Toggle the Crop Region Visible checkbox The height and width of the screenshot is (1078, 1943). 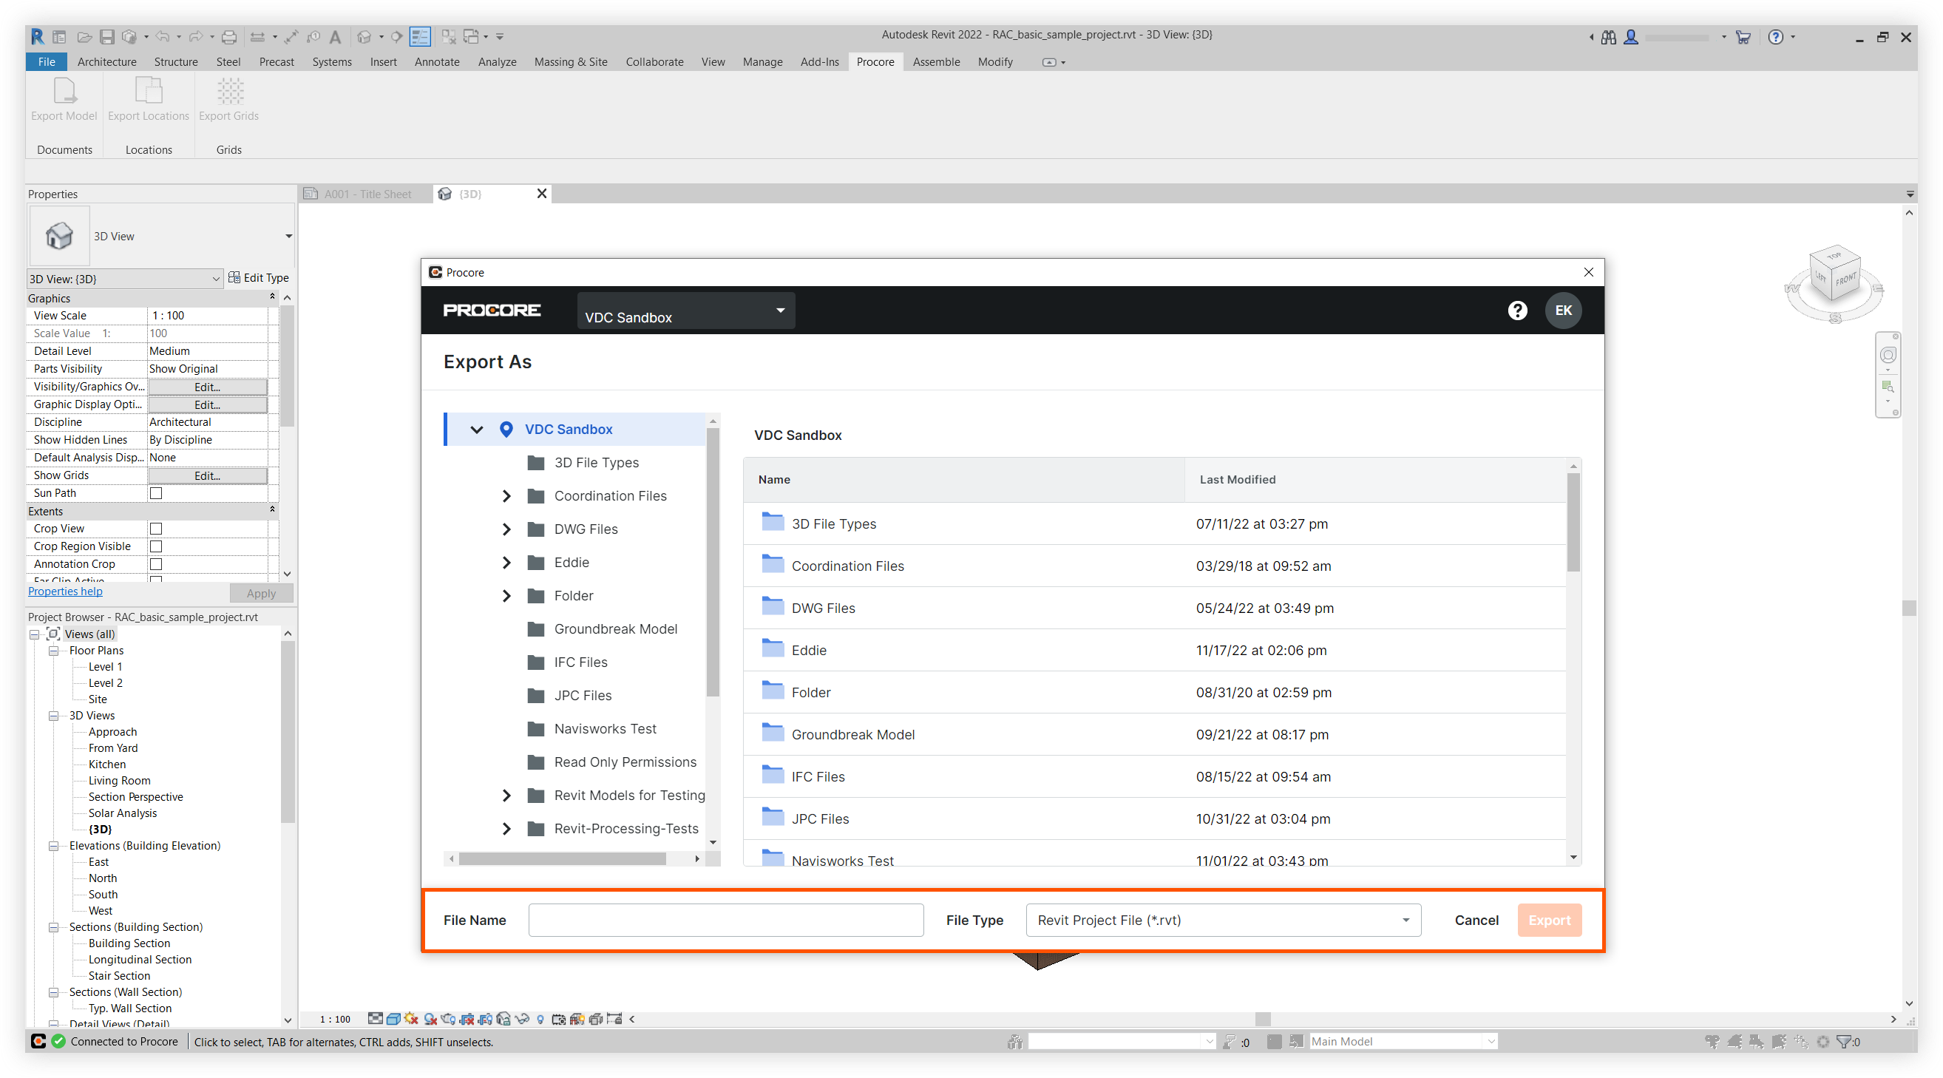tap(156, 546)
